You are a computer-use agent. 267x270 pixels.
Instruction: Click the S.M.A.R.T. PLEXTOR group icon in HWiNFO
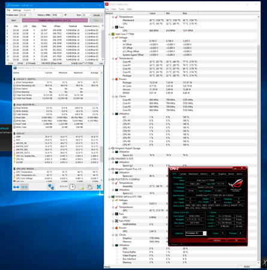tap(14, 79)
